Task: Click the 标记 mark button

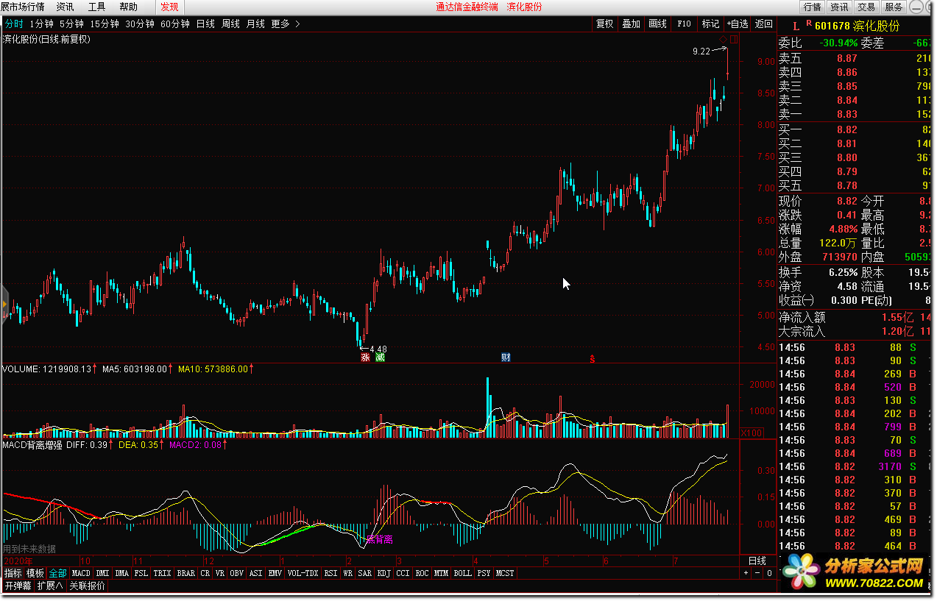Action: click(710, 24)
